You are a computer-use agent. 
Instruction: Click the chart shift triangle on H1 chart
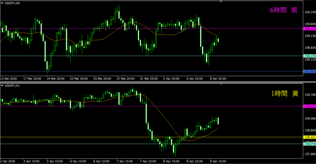pyautogui.click(x=221, y=84)
